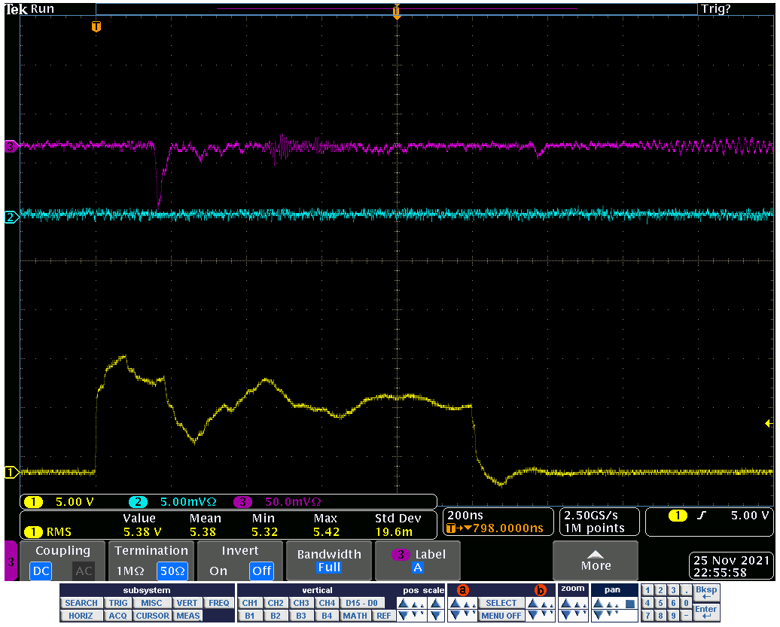Open the CURSOR subsystem menu

(x=152, y=616)
